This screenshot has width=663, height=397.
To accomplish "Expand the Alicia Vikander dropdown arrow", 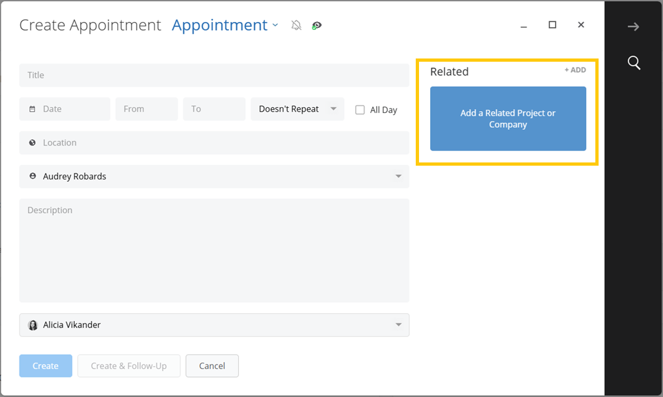I will pyautogui.click(x=398, y=325).
